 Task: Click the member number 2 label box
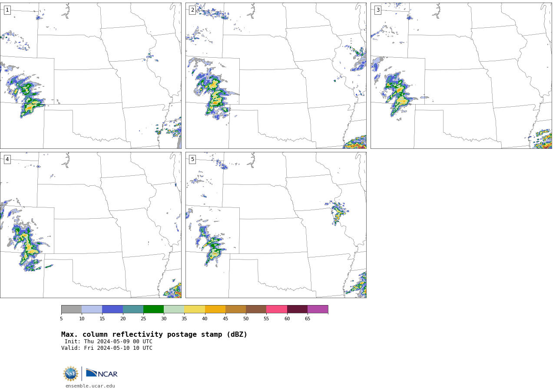[192, 10]
